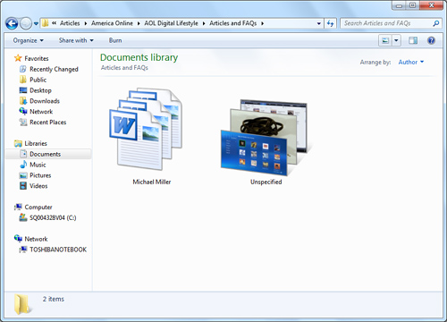Click the Forward navigation arrow

click(x=26, y=23)
